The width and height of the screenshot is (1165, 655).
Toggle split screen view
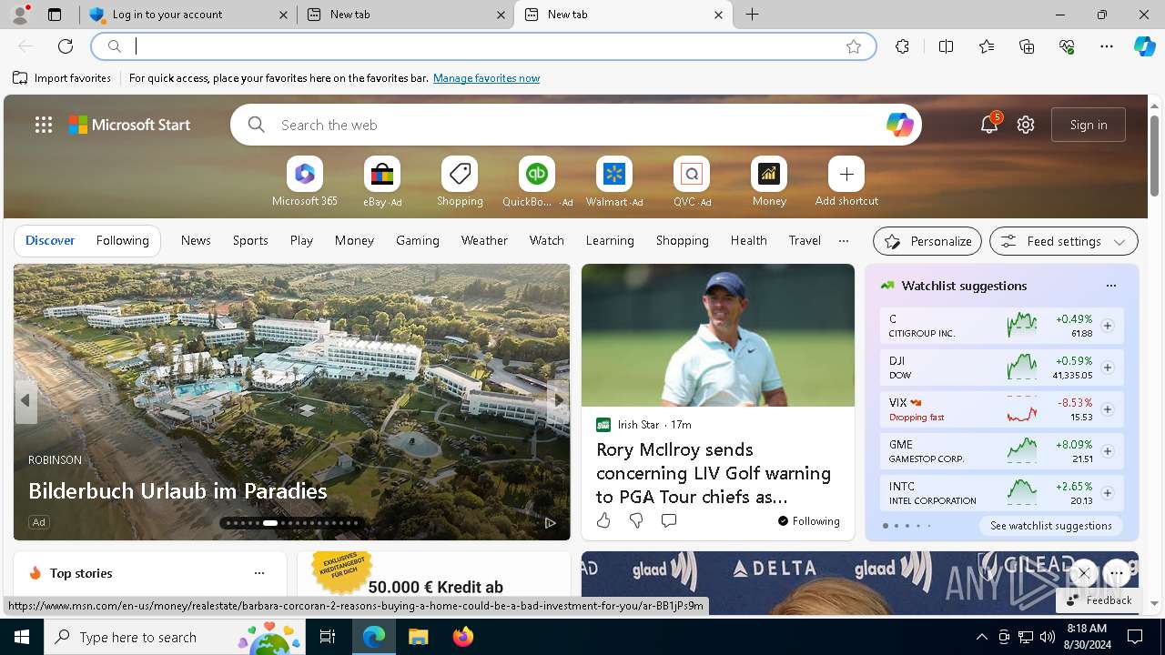(x=946, y=46)
